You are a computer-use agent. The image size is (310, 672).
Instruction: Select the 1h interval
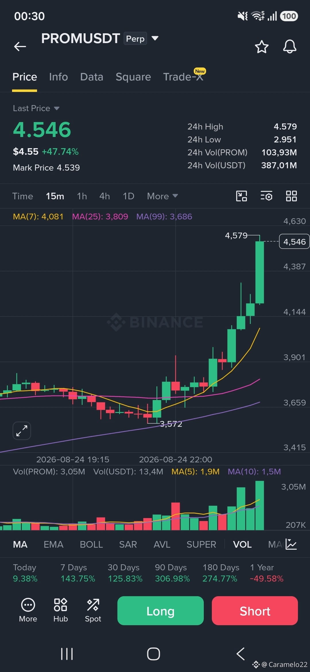coord(82,196)
